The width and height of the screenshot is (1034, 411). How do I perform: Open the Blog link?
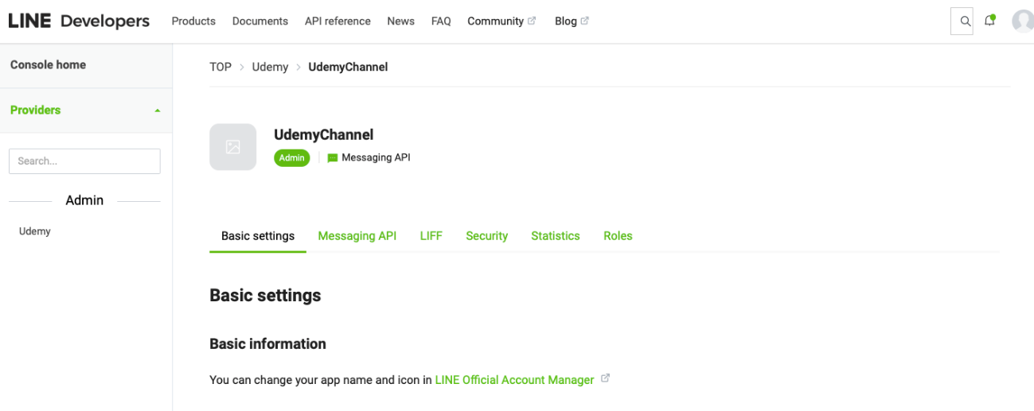click(x=565, y=21)
